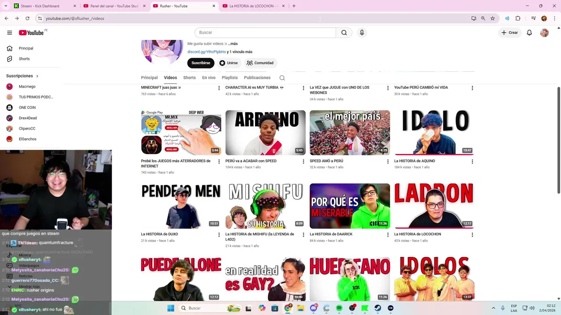Switch to Panel del canal YouTube Studio tab
The image size is (561, 315).
[x=114, y=6]
